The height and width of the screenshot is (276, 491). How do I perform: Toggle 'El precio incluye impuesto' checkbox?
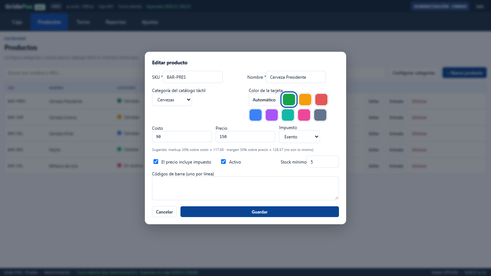coord(156,162)
